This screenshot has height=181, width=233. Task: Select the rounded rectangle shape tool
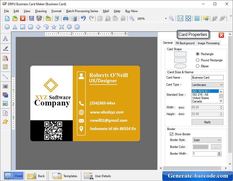pos(31,27)
